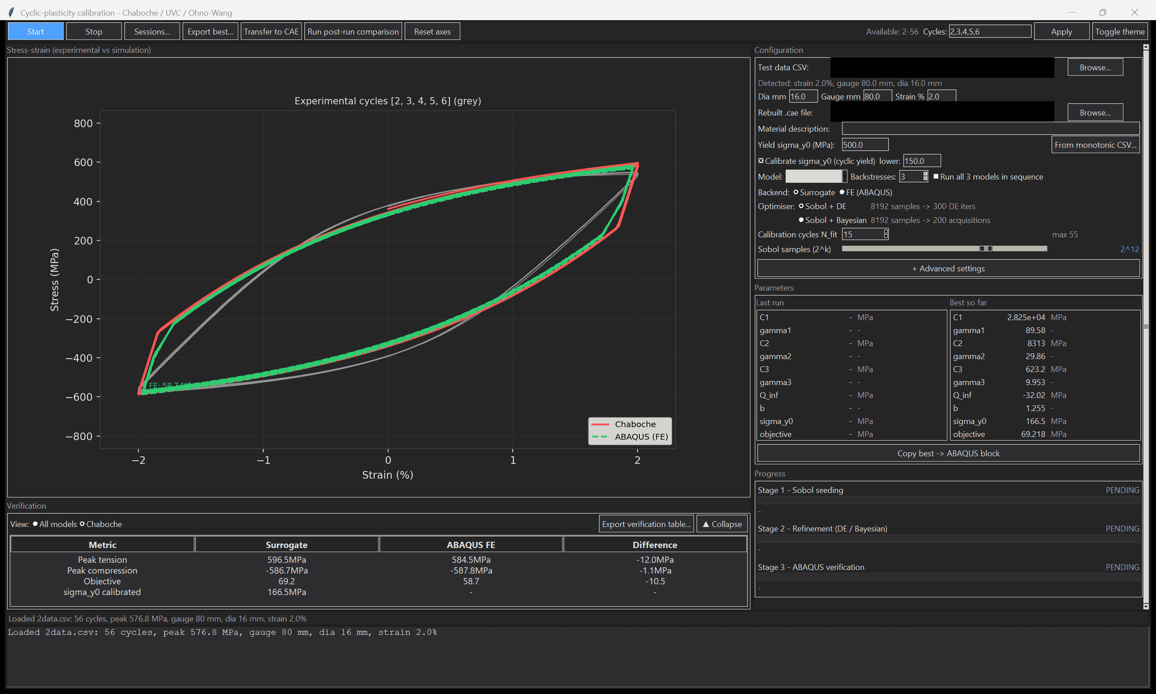This screenshot has width=1156, height=694.
Task: Select Chaboche verification view
Action: tap(82, 524)
